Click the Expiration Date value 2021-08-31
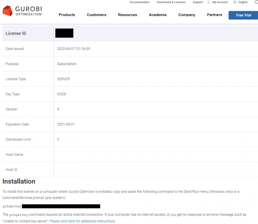The image size is (258, 224). (x=66, y=124)
